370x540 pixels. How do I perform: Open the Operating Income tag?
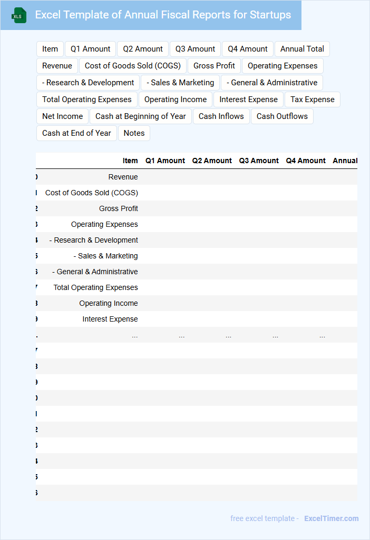pyautogui.click(x=176, y=99)
